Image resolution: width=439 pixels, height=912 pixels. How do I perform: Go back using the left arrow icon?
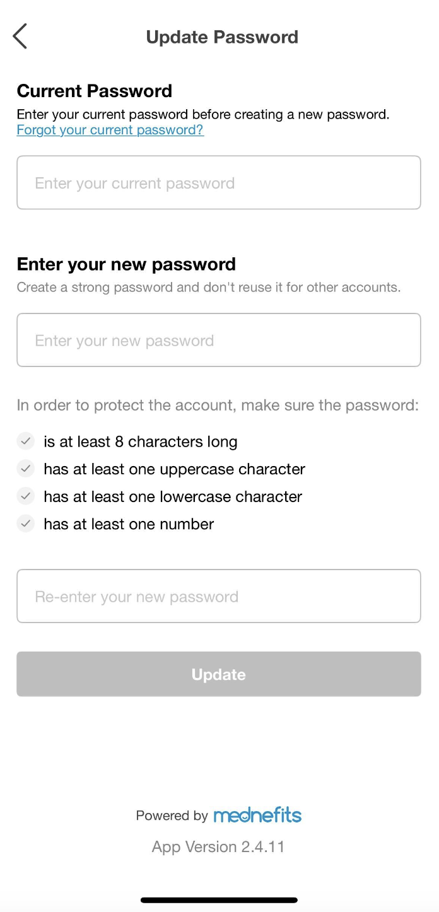tap(20, 36)
